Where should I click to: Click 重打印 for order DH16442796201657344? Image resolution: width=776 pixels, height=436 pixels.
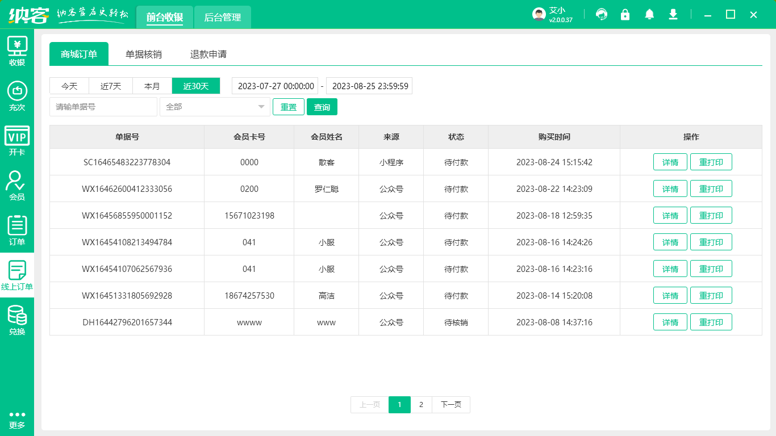(711, 322)
